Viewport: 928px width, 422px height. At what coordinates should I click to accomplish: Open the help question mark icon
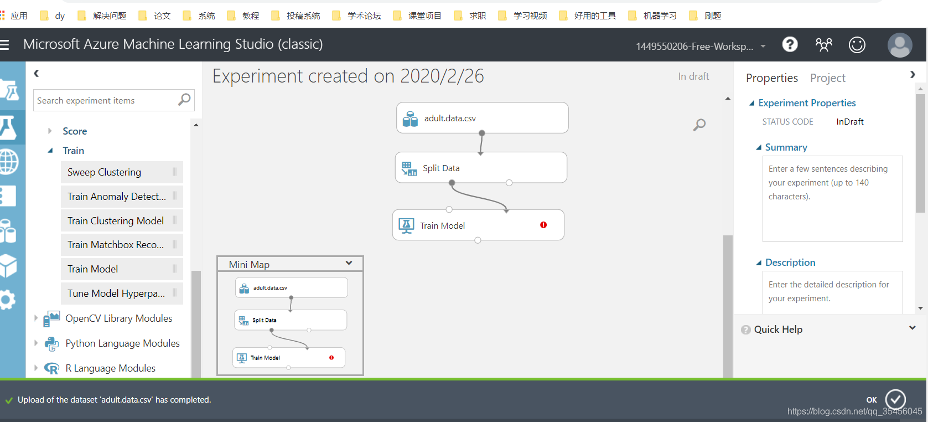(x=790, y=44)
